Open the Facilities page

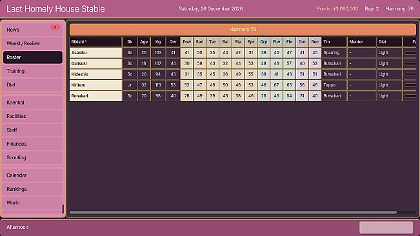[32, 116]
